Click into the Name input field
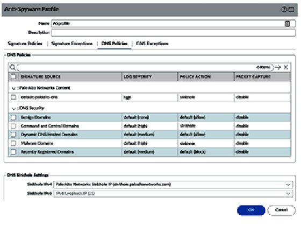The width and height of the screenshot is (301, 226). coord(173,24)
